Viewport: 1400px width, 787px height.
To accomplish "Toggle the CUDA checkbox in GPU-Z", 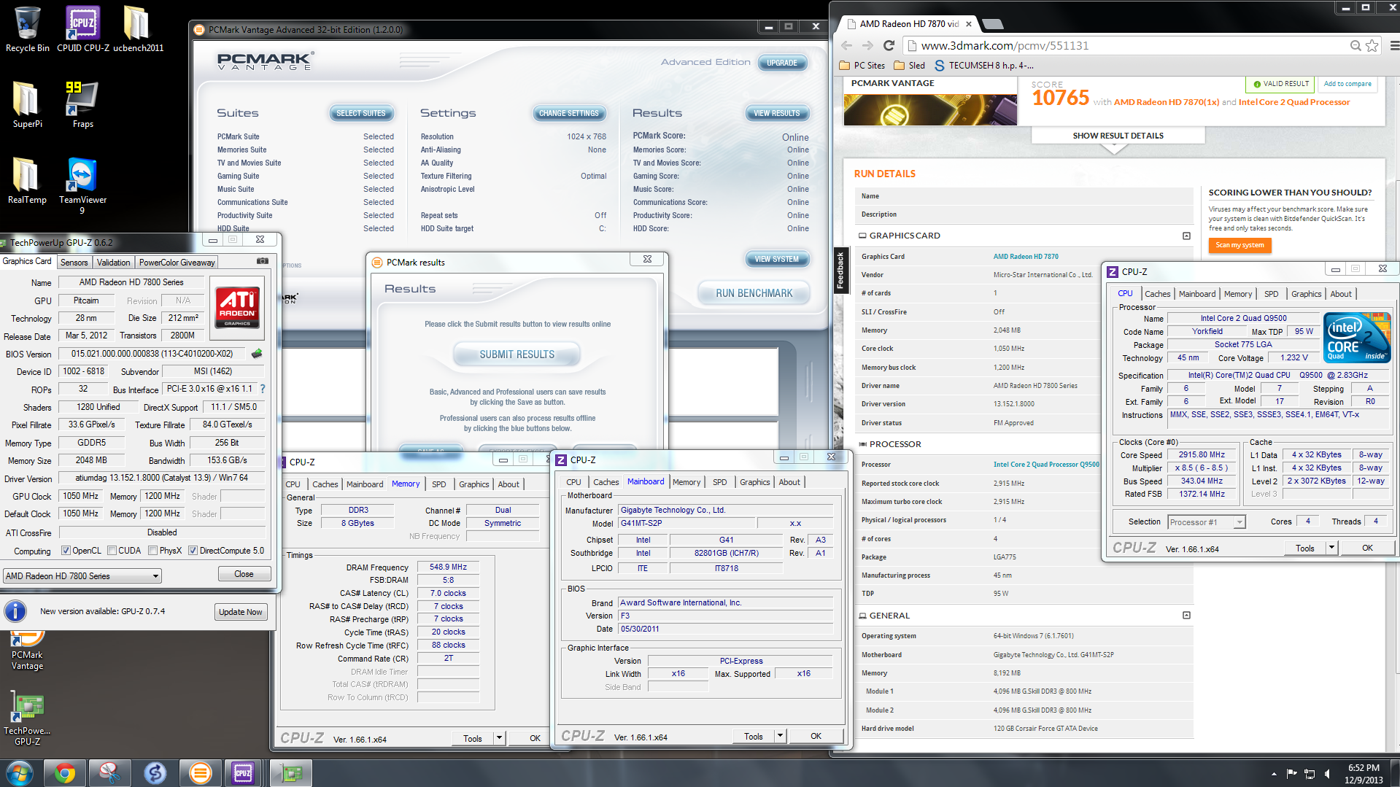I will click(112, 551).
